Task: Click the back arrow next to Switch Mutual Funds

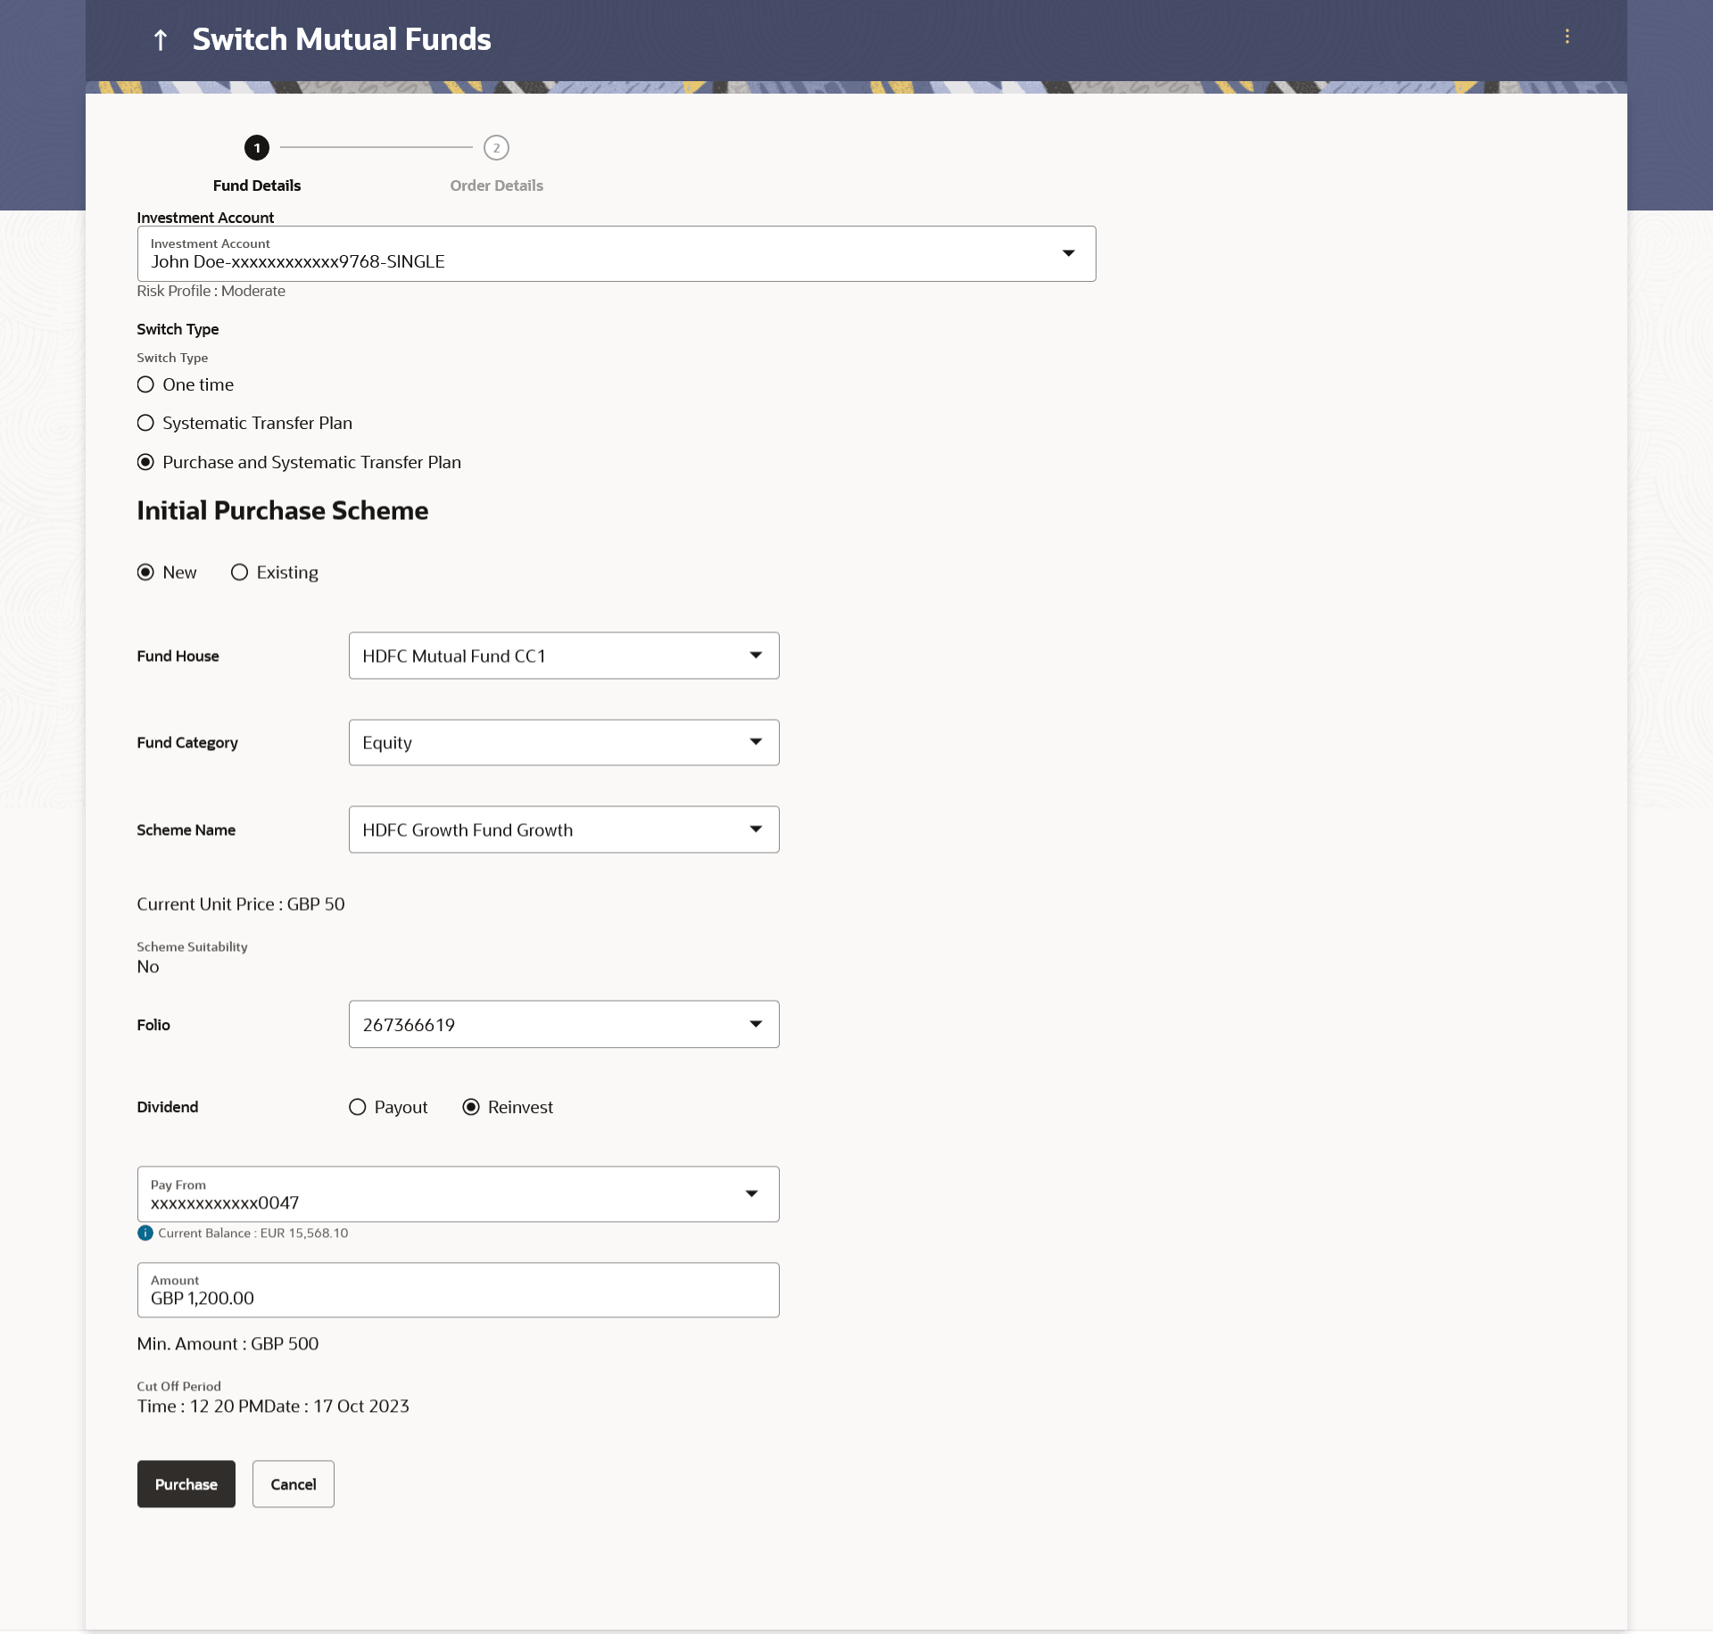Action: point(161,40)
